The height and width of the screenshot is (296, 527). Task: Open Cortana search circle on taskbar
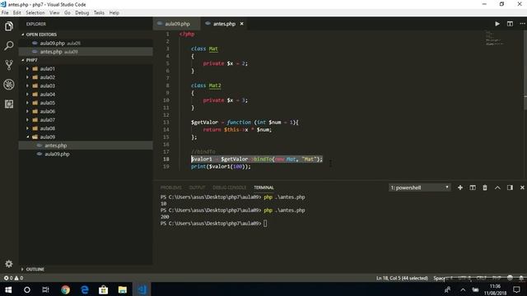point(27,289)
